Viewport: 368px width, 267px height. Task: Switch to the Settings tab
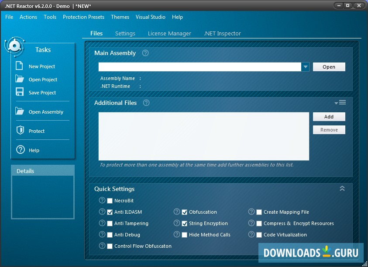(125, 33)
